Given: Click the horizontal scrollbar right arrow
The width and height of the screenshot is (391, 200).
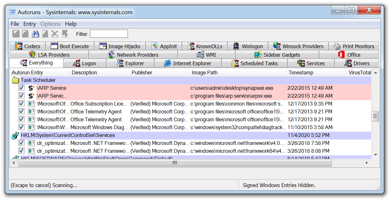Looking at the screenshot, I should pos(367,163).
